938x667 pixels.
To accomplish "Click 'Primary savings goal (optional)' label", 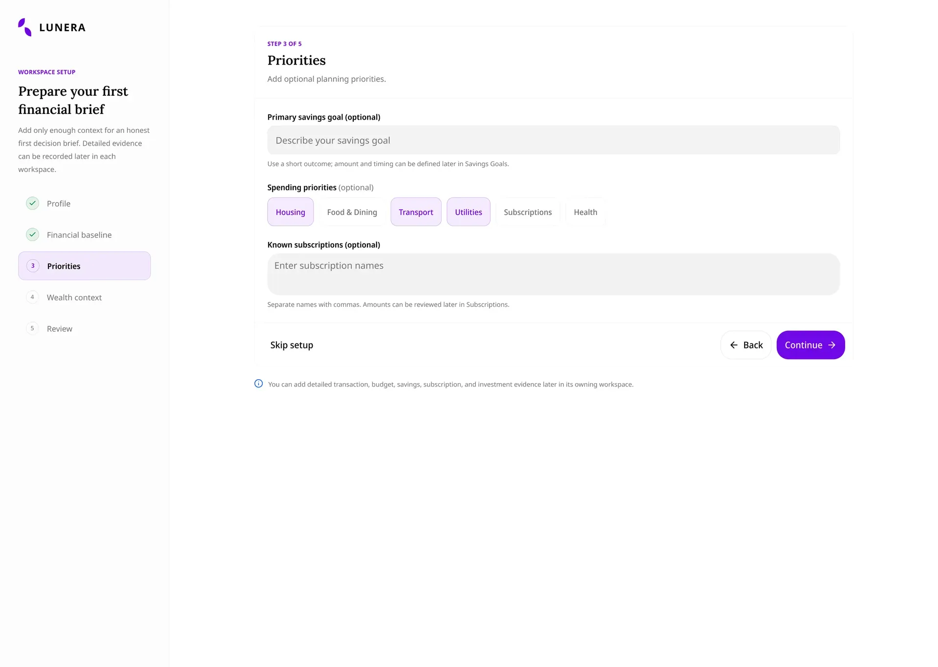I will (324, 117).
